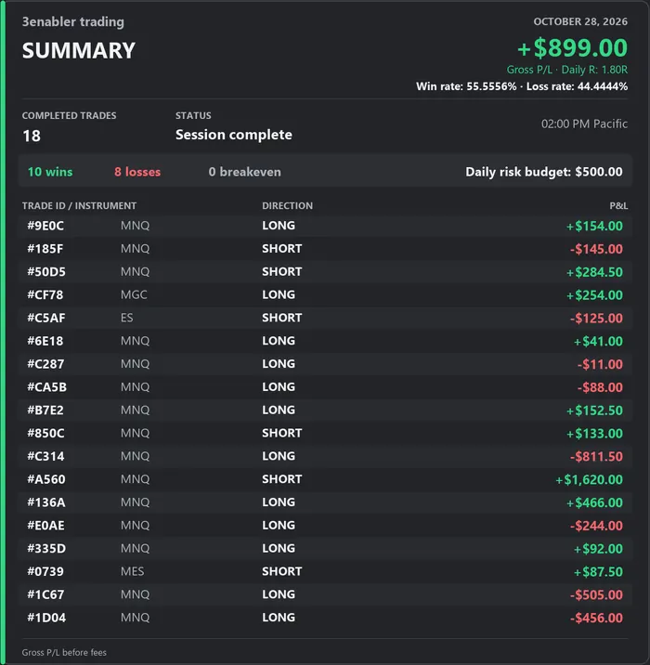Select the Daily R: 1.80R value
This screenshot has width=650, height=665.
click(594, 70)
